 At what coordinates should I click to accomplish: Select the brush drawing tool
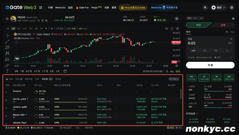7,65
